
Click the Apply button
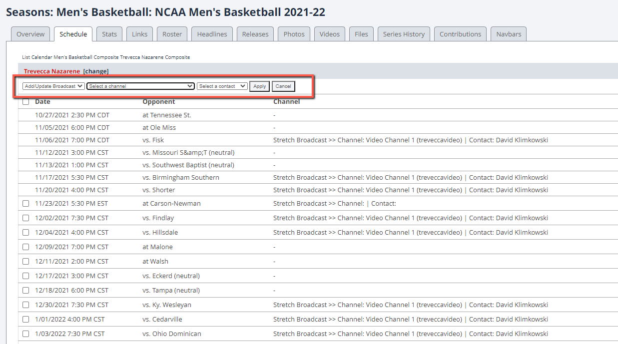259,86
